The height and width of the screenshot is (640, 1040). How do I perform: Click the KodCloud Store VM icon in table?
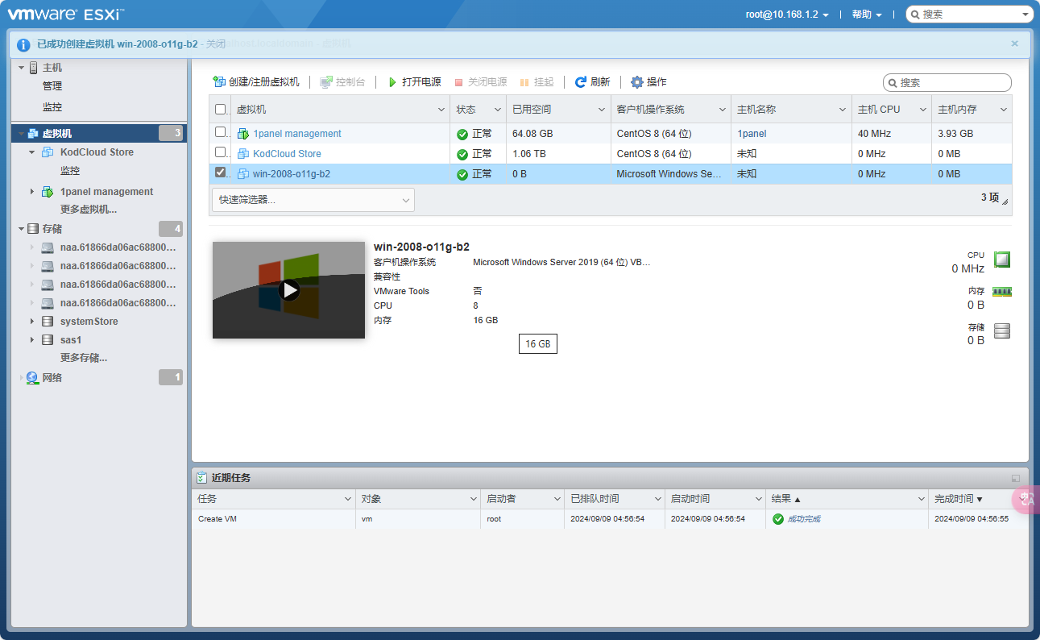243,154
